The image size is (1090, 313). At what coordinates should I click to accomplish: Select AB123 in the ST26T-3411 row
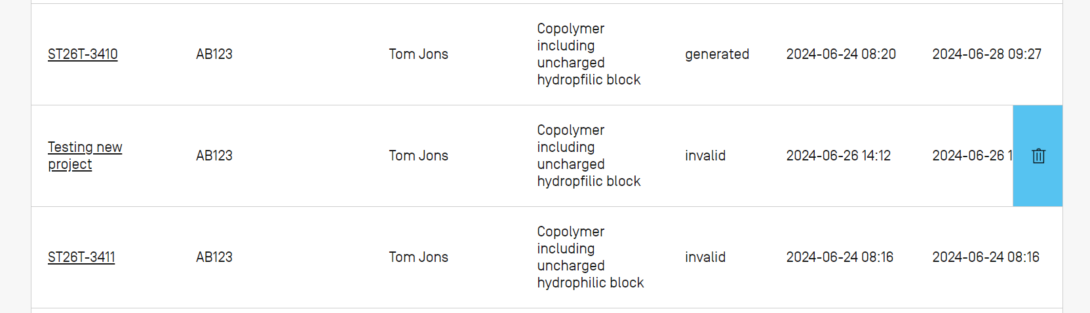click(214, 257)
